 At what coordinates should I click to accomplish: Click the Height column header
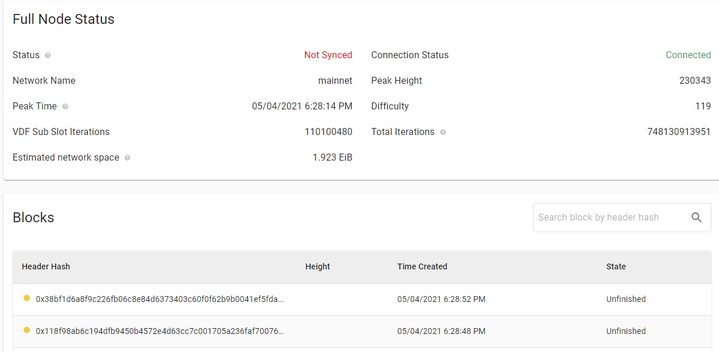(x=317, y=266)
